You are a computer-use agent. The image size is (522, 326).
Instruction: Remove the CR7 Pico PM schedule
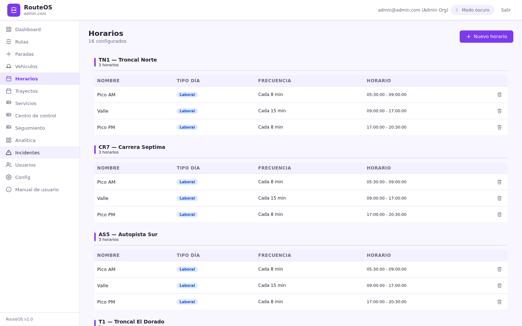tap(500, 214)
